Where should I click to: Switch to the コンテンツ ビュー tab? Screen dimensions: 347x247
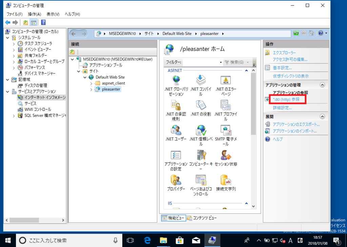(202, 218)
